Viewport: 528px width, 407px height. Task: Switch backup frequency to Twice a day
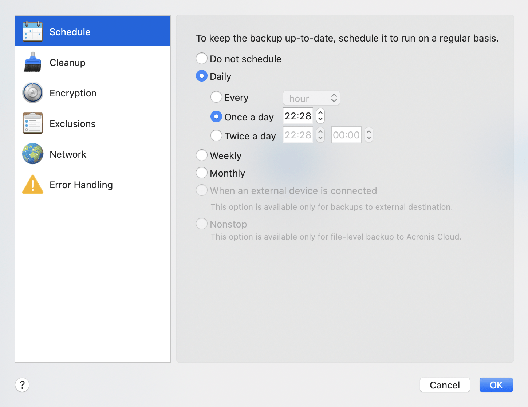click(x=216, y=135)
